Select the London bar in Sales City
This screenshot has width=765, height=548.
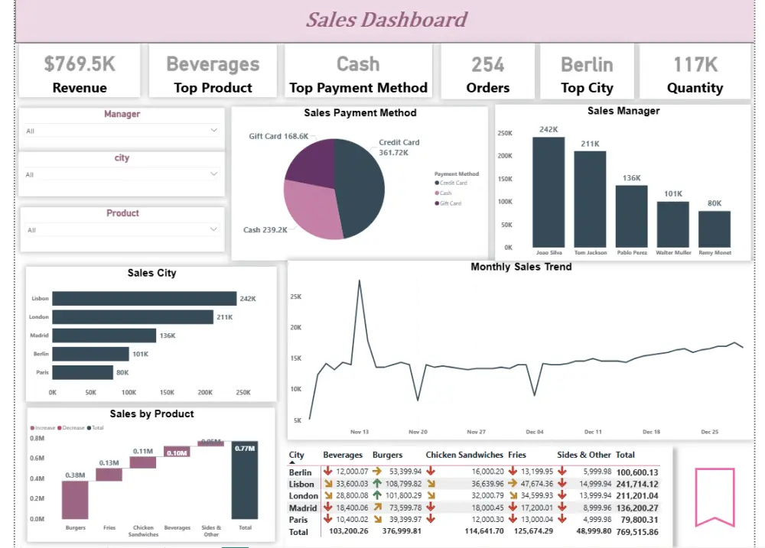(132, 317)
